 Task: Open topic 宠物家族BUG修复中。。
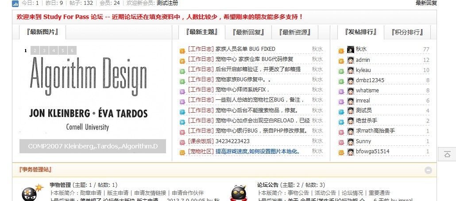pos(243,80)
